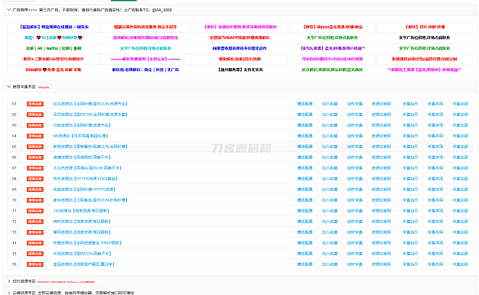Click the red 推荐采集 badge in row 01
The width and height of the screenshot is (479, 295).
point(35,104)
